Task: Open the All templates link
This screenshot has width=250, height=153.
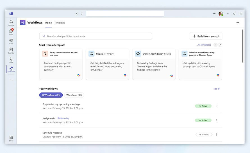Action: (x=204, y=45)
